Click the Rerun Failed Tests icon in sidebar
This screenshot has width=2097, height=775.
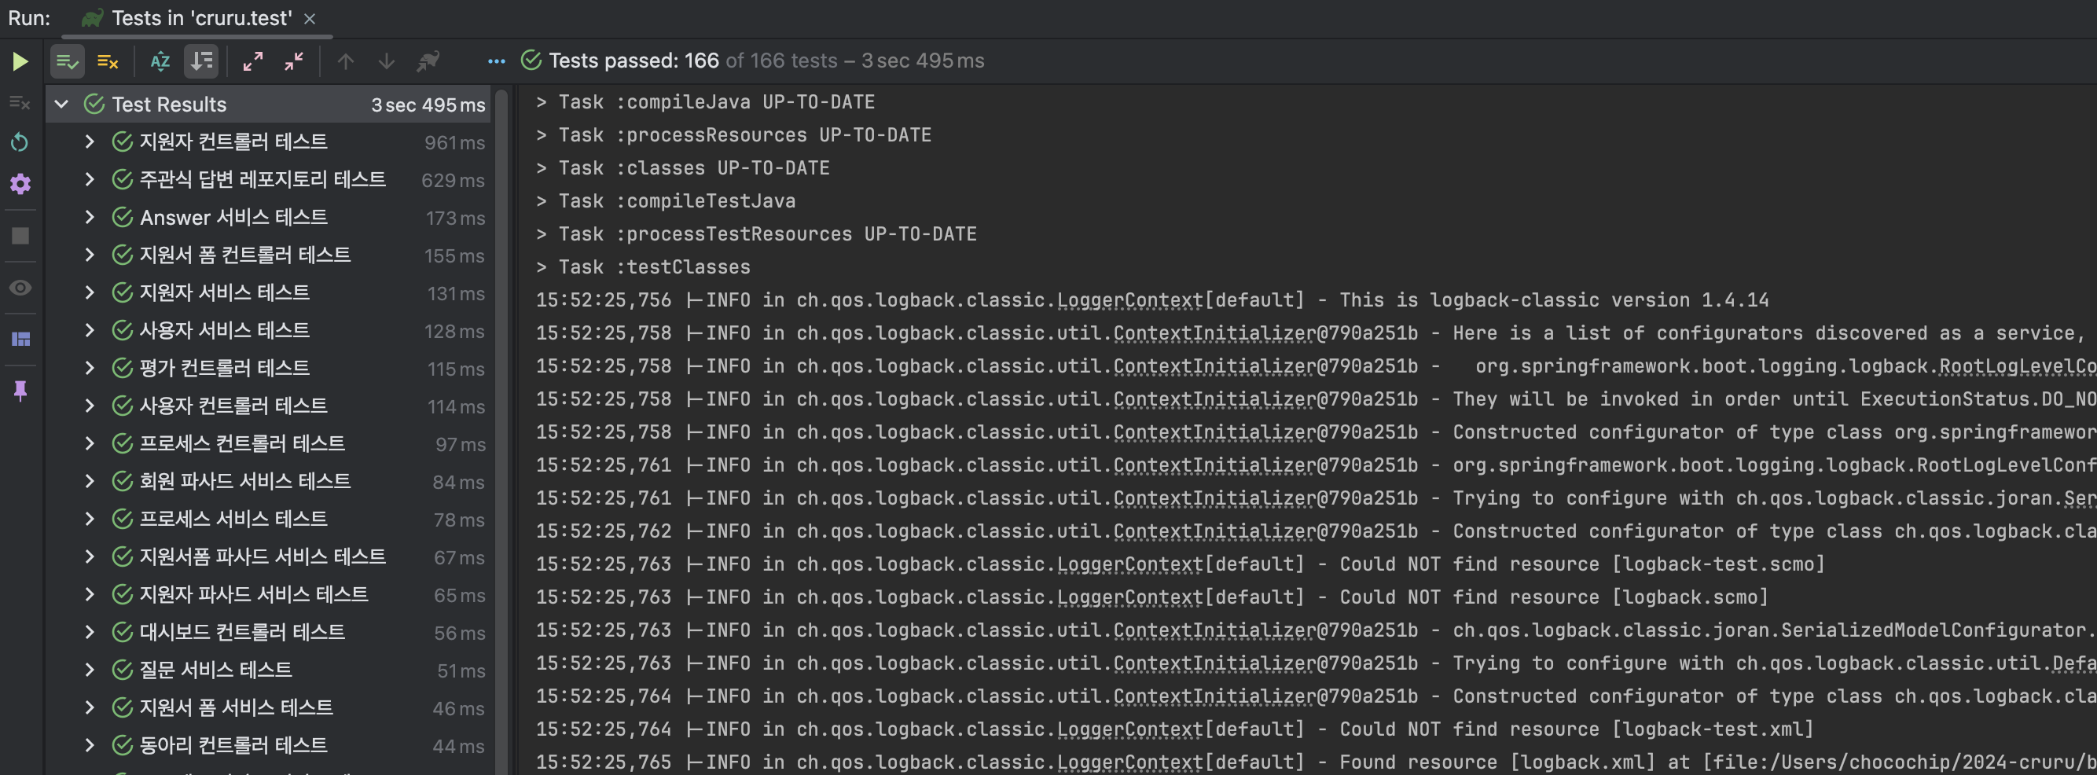coord(20,142)
